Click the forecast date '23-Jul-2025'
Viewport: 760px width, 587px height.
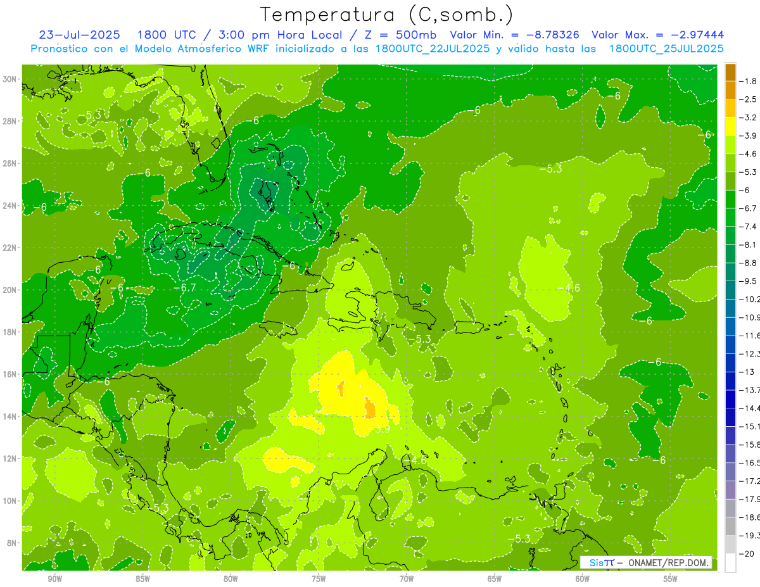[x=80, y=35]
